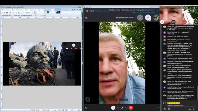The height and width of the screenshot is (111, 198).
Task: Click the Paste clipboard icon
Action: click(x=19, y=13)
